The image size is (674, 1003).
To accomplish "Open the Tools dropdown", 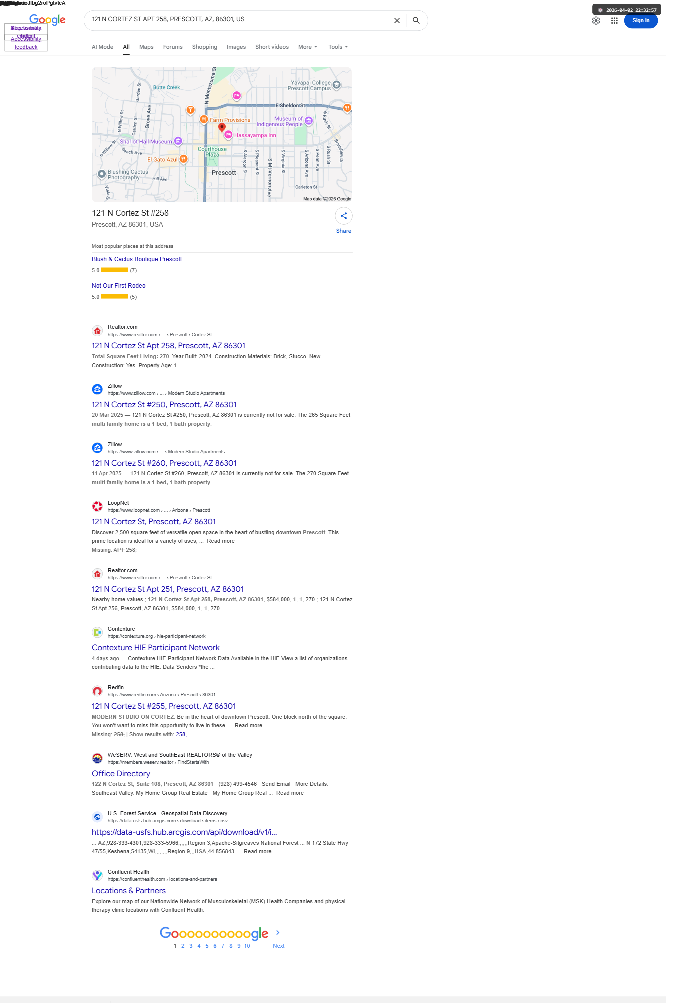I will 338,47.
